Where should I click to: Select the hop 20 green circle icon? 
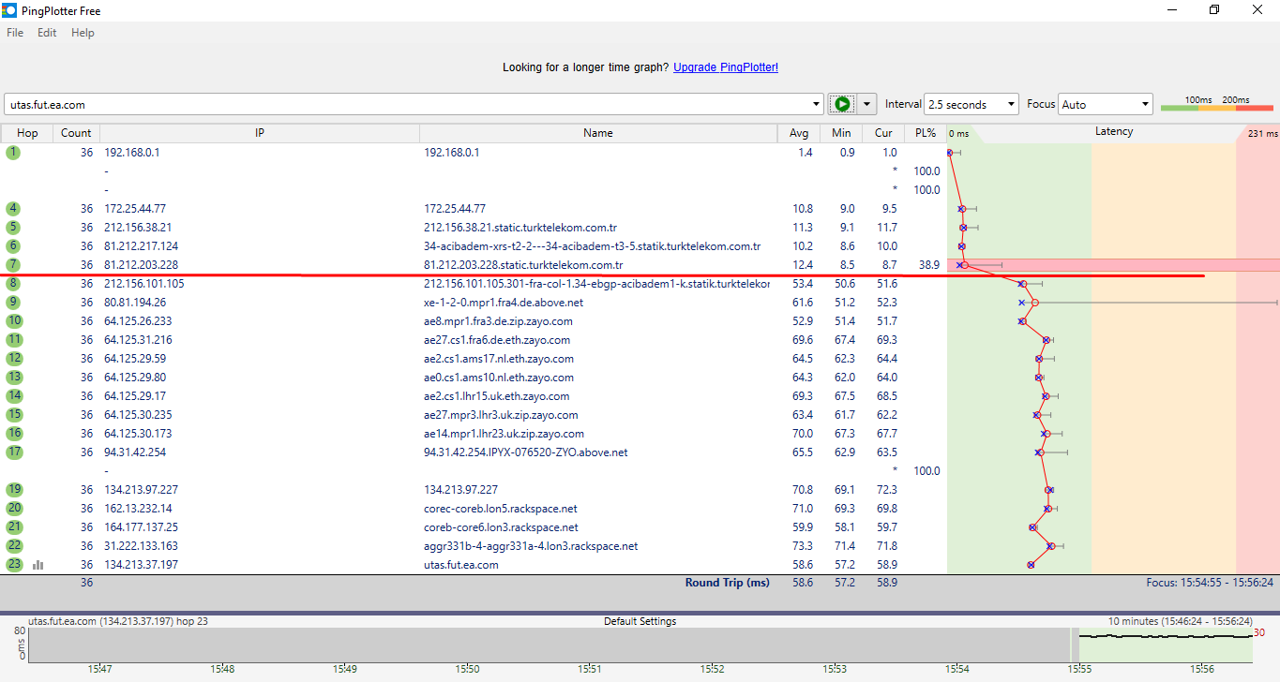[13, 508]
